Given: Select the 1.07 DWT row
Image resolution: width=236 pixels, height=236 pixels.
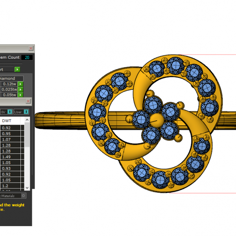Looking at the screenshot, I should 7,140.
